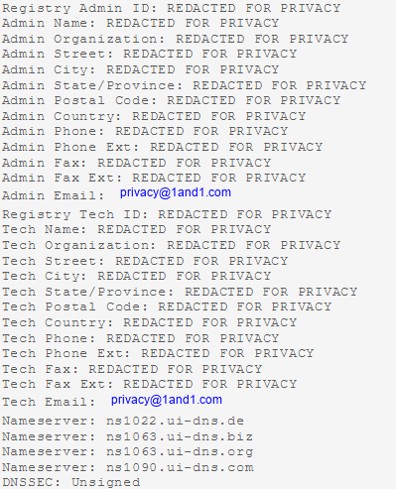The image size is (396, 489).
Task: Click nameserver ns1090.ui-dns.com text
Action: tap(180, 467)
